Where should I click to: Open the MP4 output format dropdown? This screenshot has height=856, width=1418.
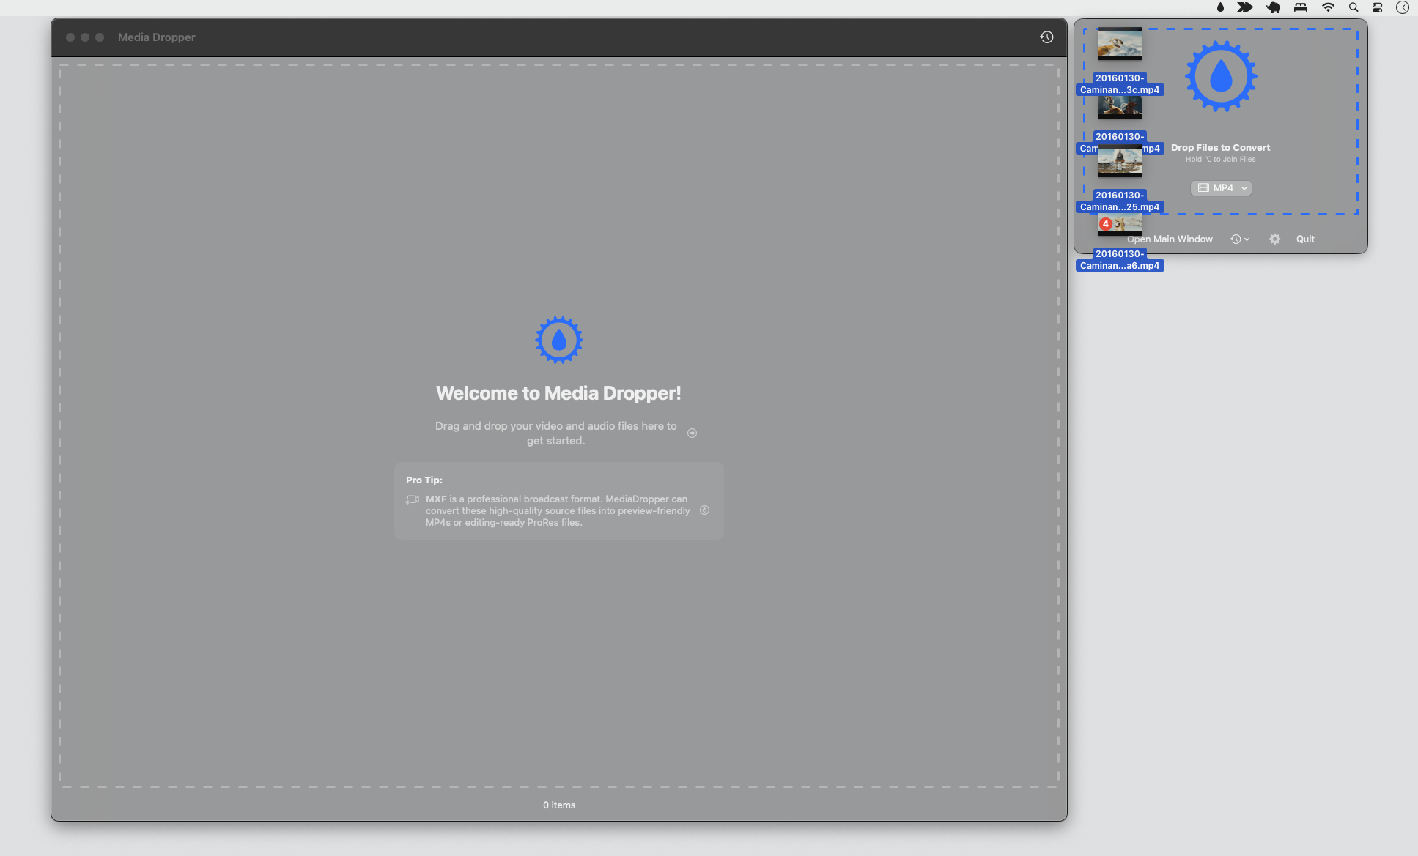pos(1221,188)
